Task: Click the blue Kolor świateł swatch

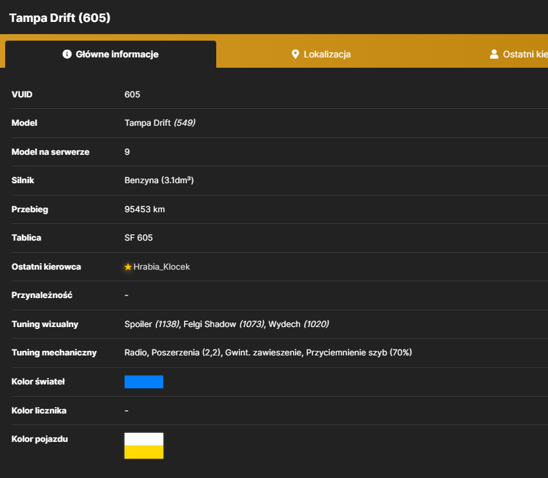Action: click(x=144, y=382)
